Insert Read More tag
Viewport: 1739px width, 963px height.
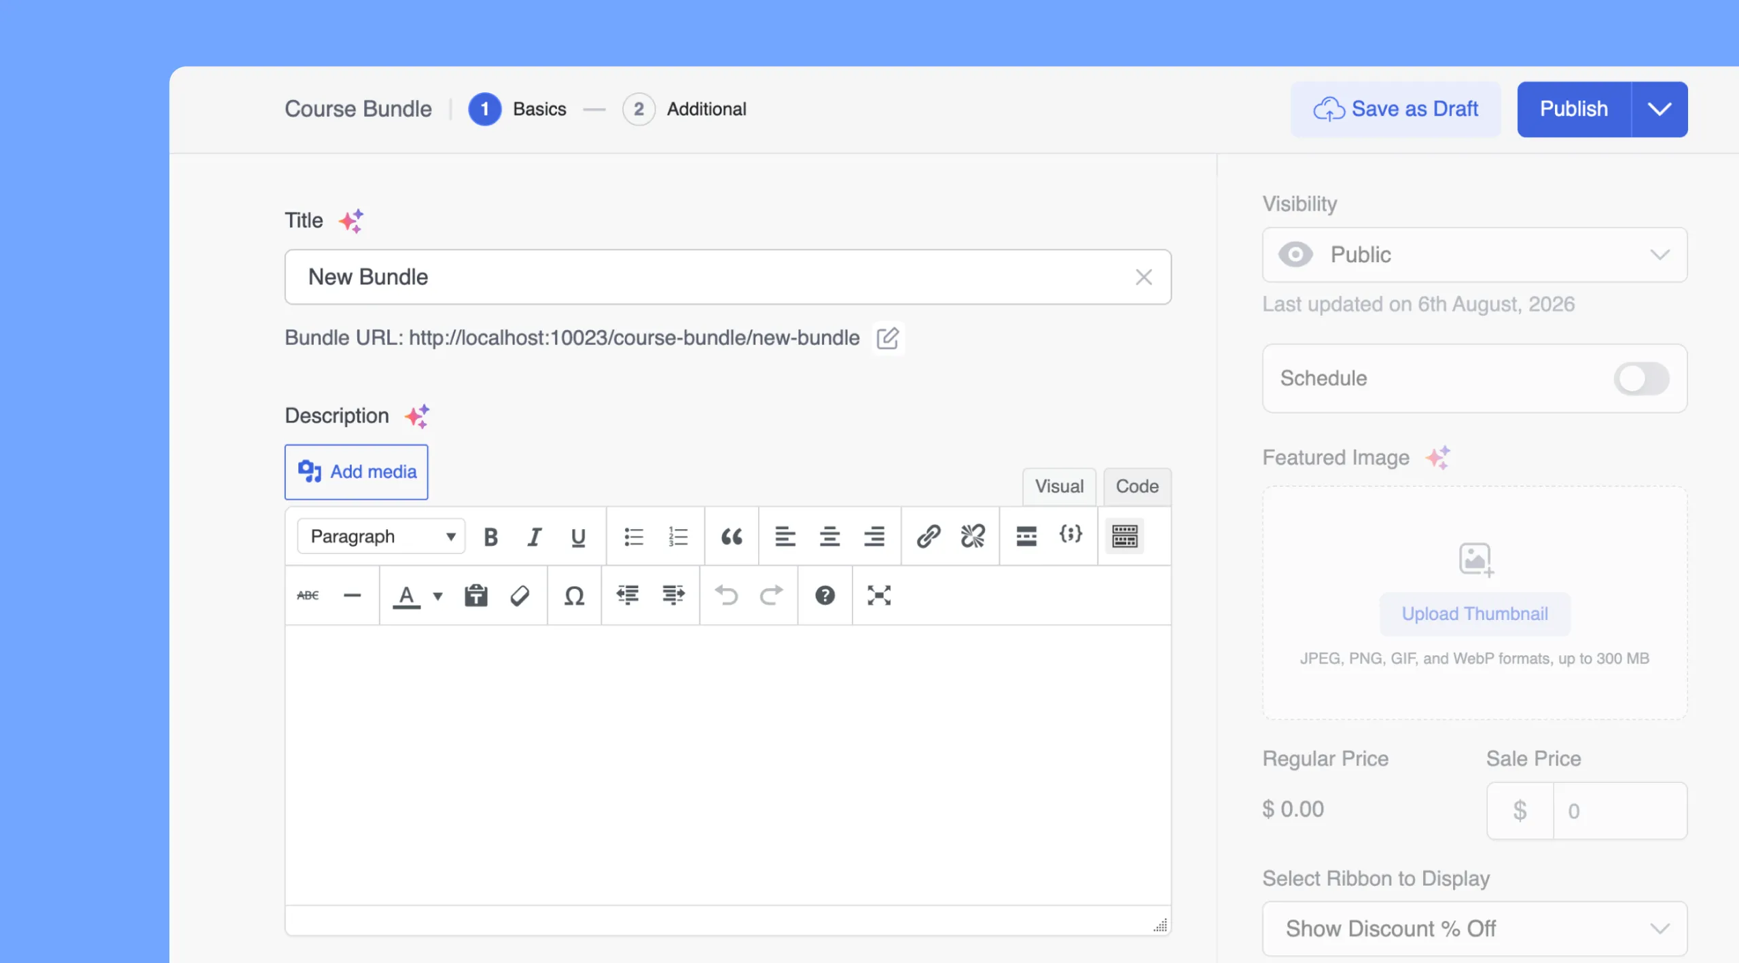click(1026, 537)
